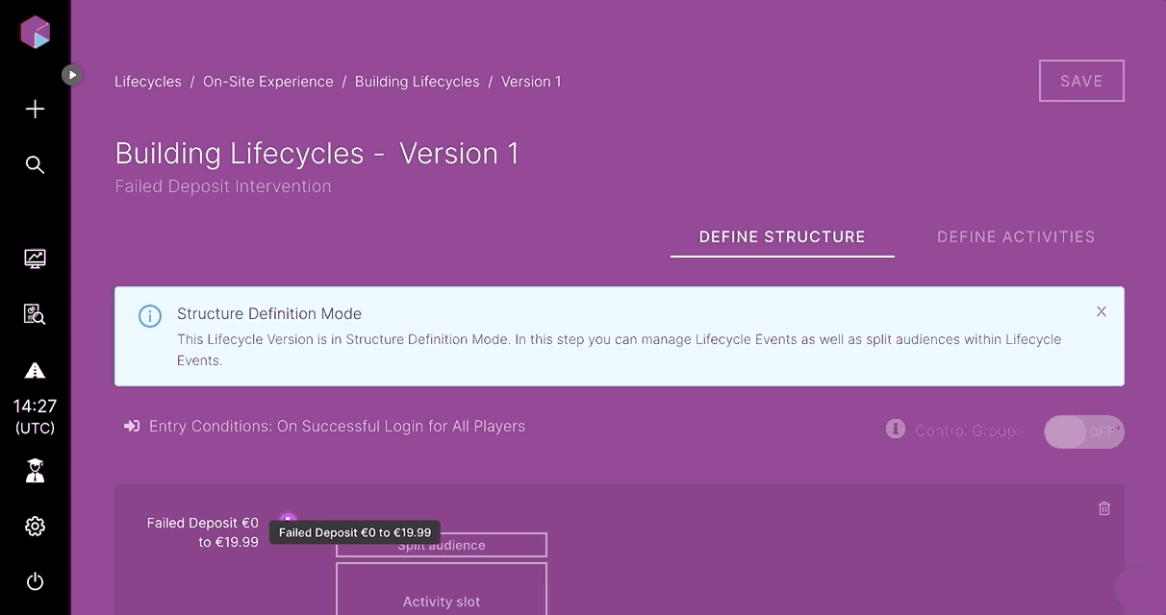
Task: Click the document search icon in the sidebar
Action: (35, 314)
